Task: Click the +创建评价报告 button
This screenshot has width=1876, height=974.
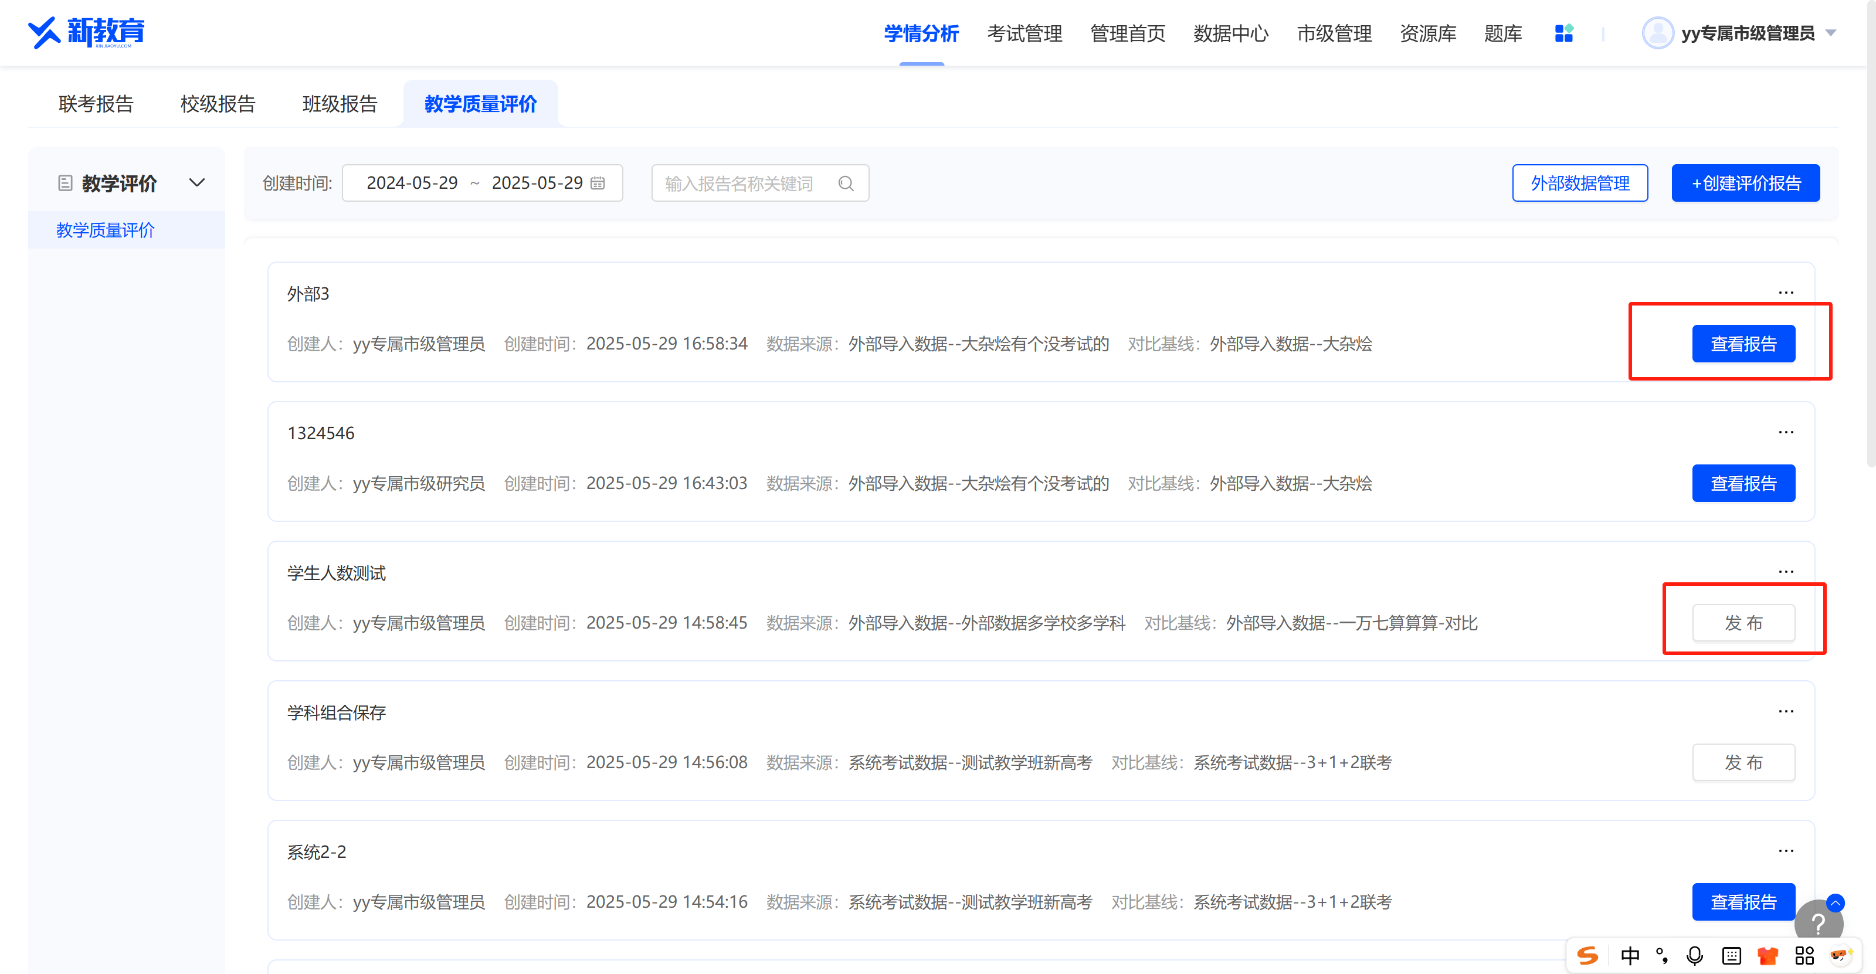Action: pos(1745,184)
